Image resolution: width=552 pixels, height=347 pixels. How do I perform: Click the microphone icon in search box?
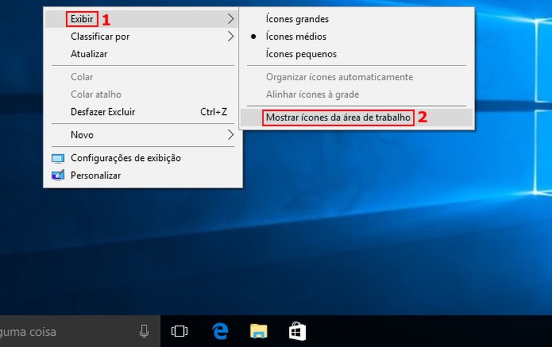click(x=144, y=331)
